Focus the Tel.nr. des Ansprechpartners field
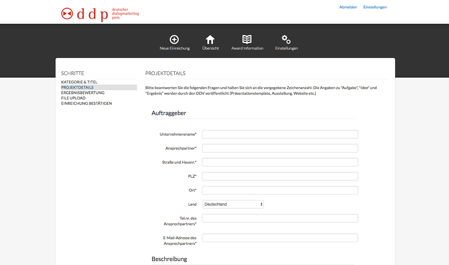 click(280, 218)
